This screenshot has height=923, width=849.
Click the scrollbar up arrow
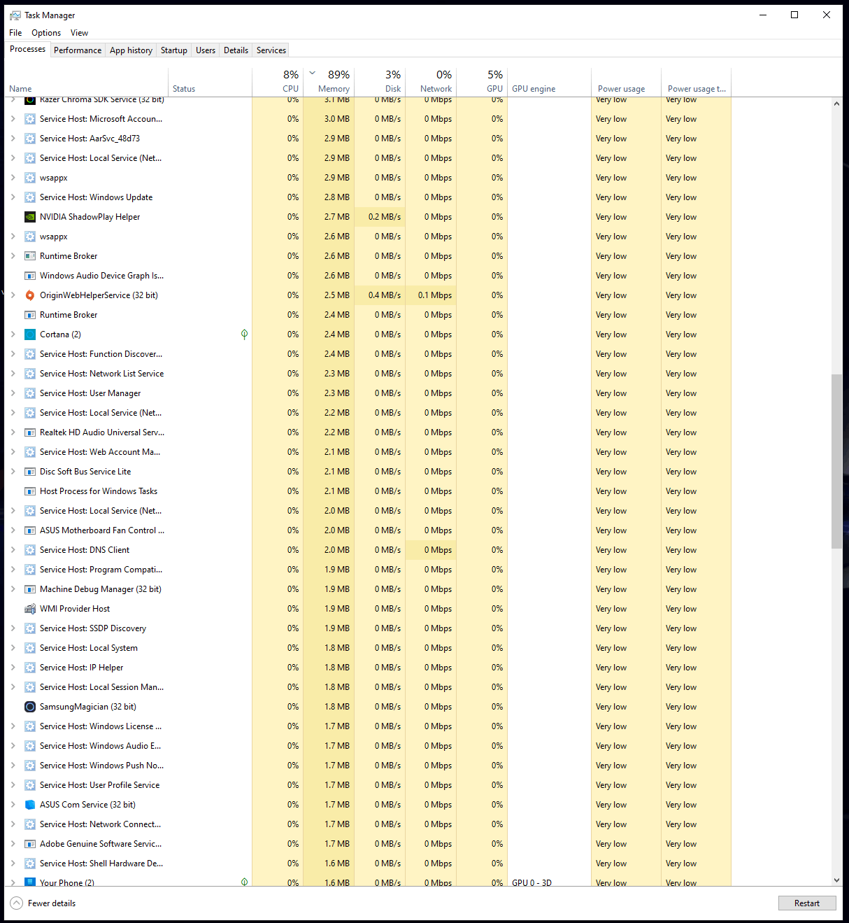836,104
